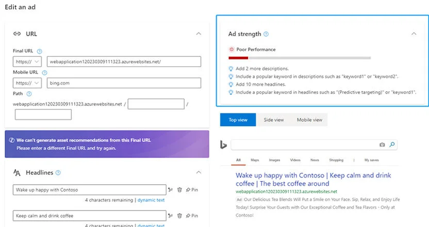Collapse the Headlines section chevron

(x=199, y=172)
